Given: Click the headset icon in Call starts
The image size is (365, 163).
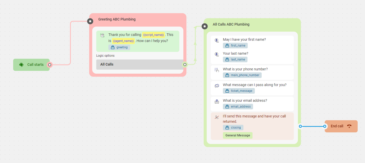Looking at the screenshot, I should [21, 65].
